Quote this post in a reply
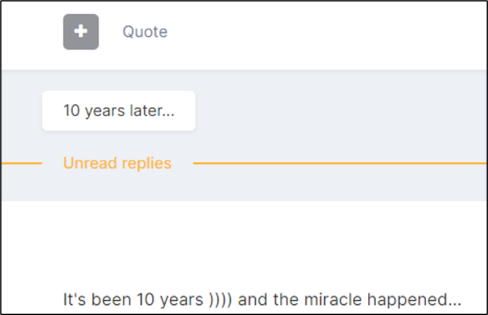Screen dimensions: 488x315 145,32
